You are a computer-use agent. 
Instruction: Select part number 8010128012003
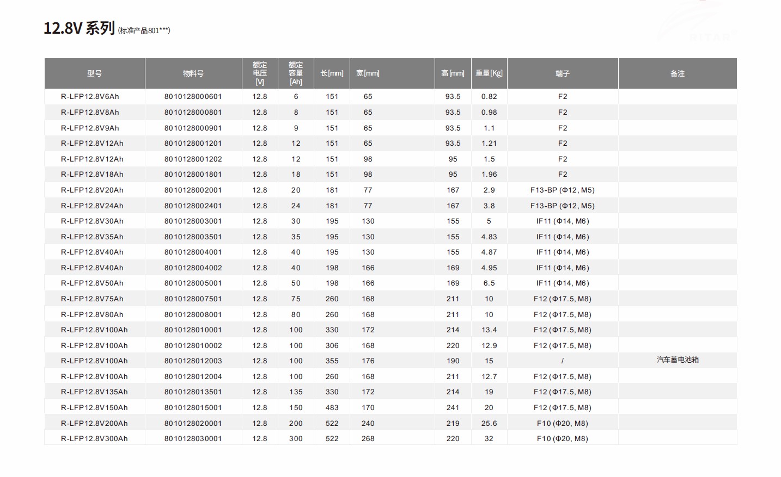(x=193, y=361)
